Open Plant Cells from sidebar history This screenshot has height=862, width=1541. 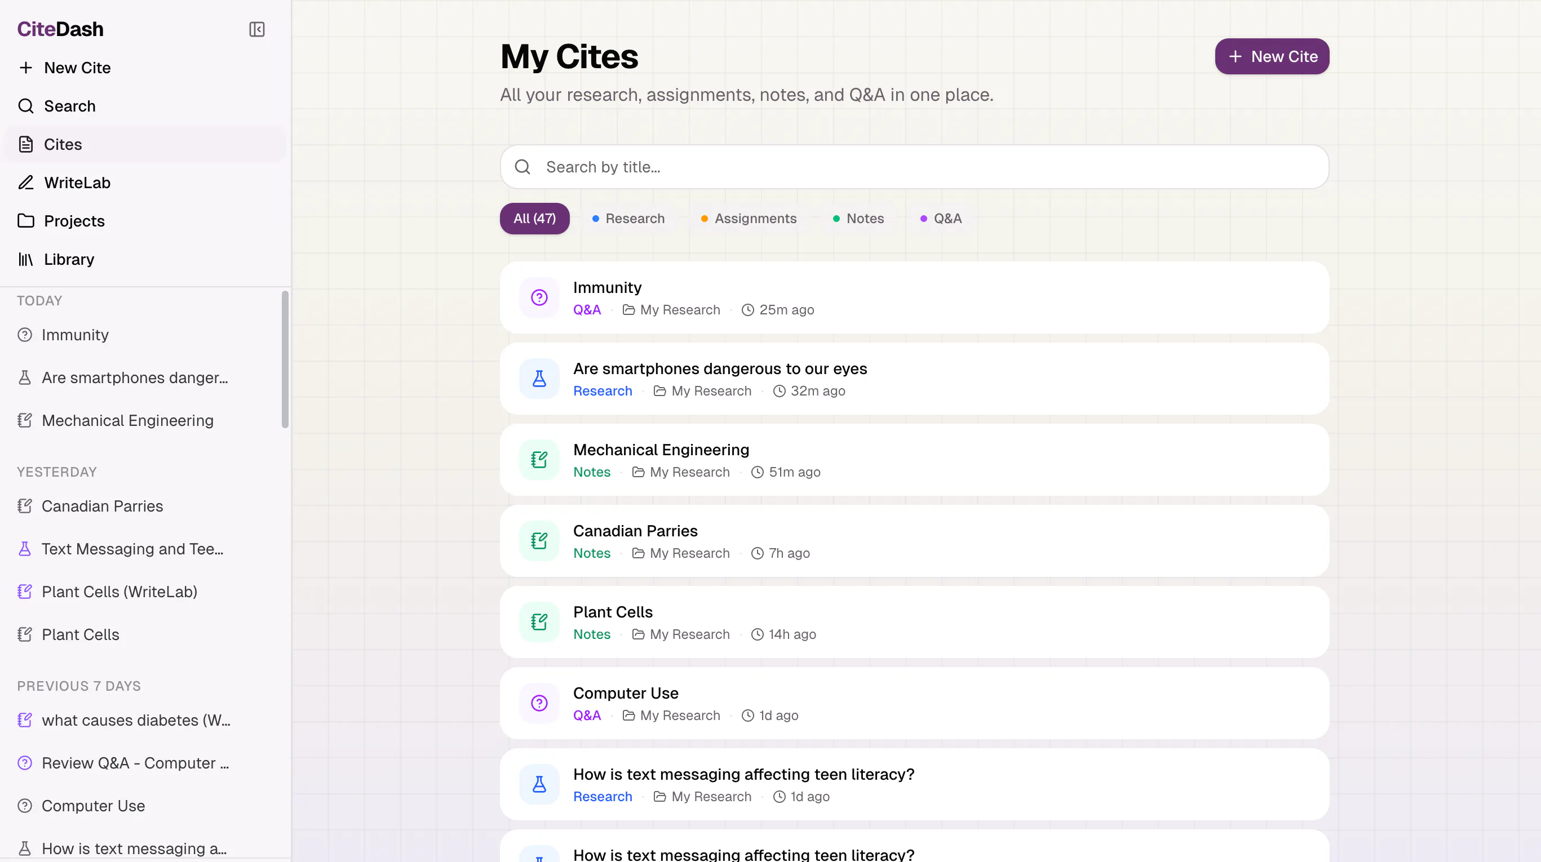[80, 634]
